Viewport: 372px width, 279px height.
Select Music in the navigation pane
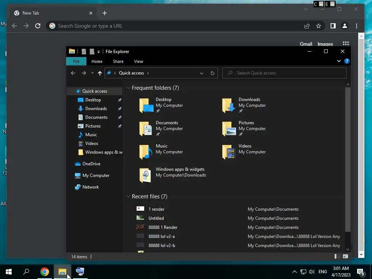coord(91,135)
